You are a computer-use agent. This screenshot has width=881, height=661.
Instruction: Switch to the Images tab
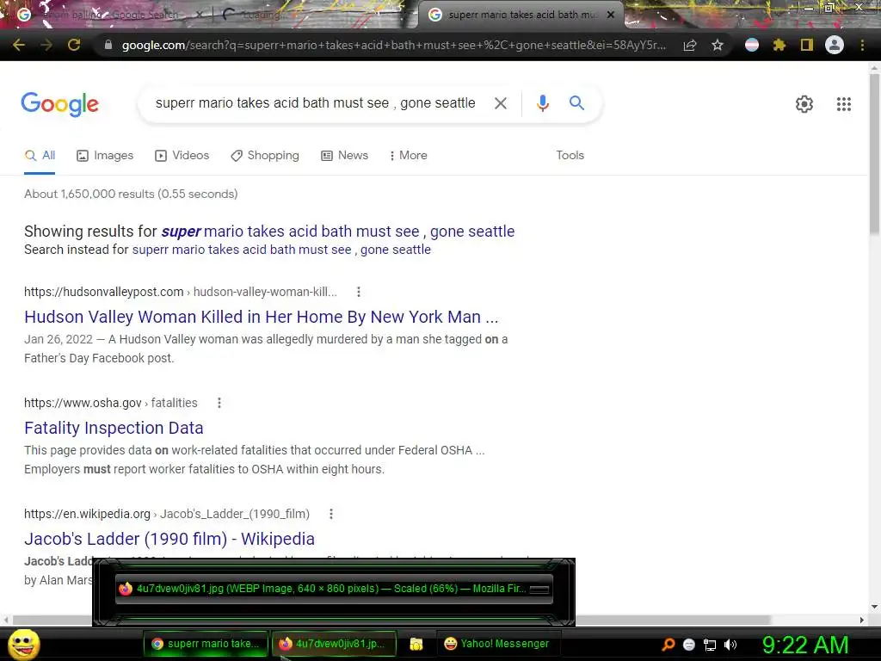point(105,156)
